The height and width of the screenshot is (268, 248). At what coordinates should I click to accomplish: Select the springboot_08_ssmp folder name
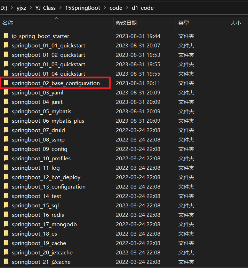point(38,140)
